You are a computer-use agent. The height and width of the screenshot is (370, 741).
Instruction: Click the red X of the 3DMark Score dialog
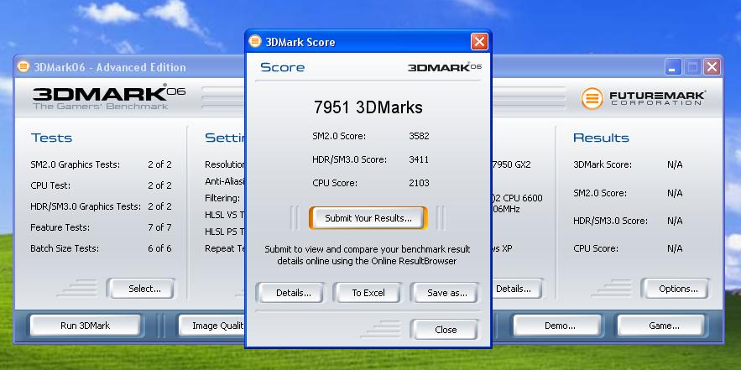click(x=479, y=42)
